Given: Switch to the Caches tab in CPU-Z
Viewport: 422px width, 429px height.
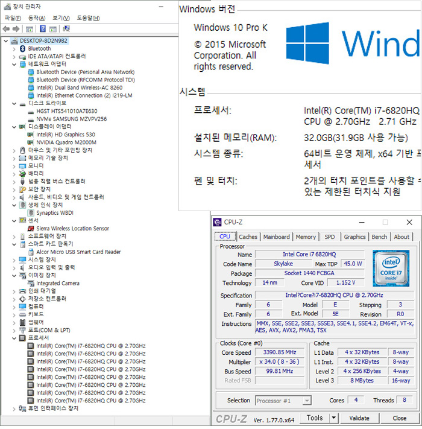Looking at the screenshot, I should [x=248, y=237].
